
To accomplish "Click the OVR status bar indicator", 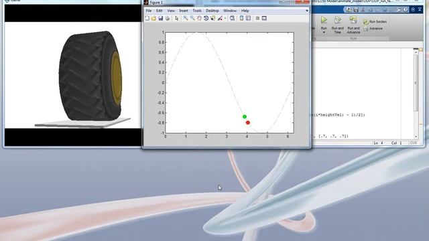I will pos(413,143).
